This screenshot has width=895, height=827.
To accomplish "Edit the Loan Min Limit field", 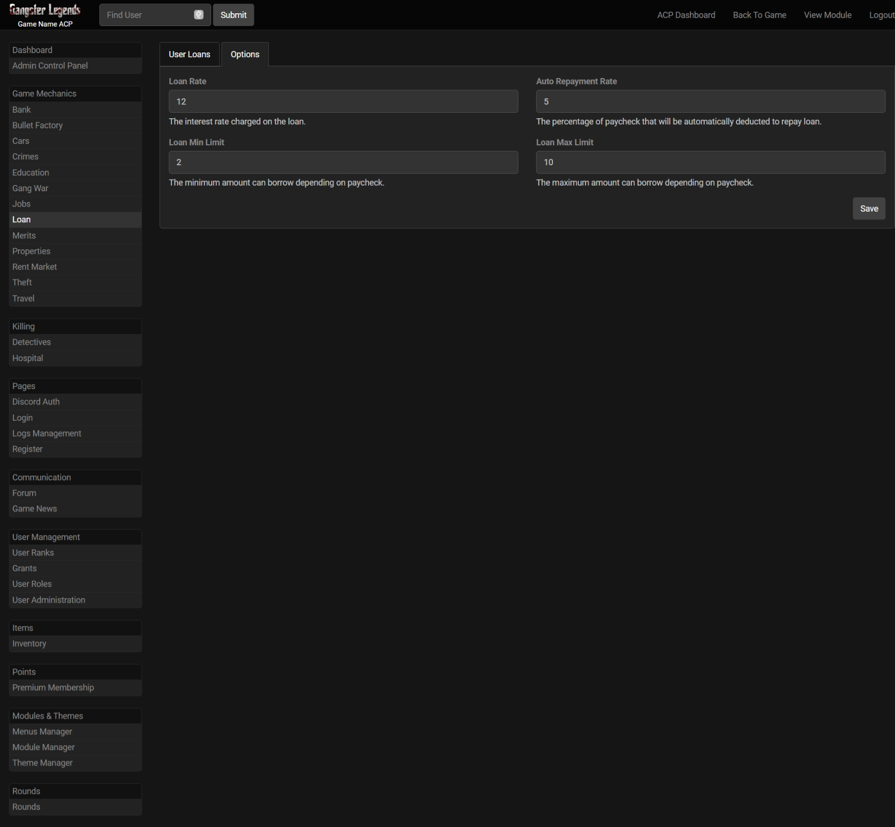I will click(343, 162).
